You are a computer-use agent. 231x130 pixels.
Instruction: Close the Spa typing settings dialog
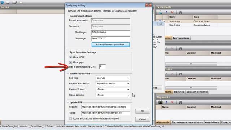[148, 5]
